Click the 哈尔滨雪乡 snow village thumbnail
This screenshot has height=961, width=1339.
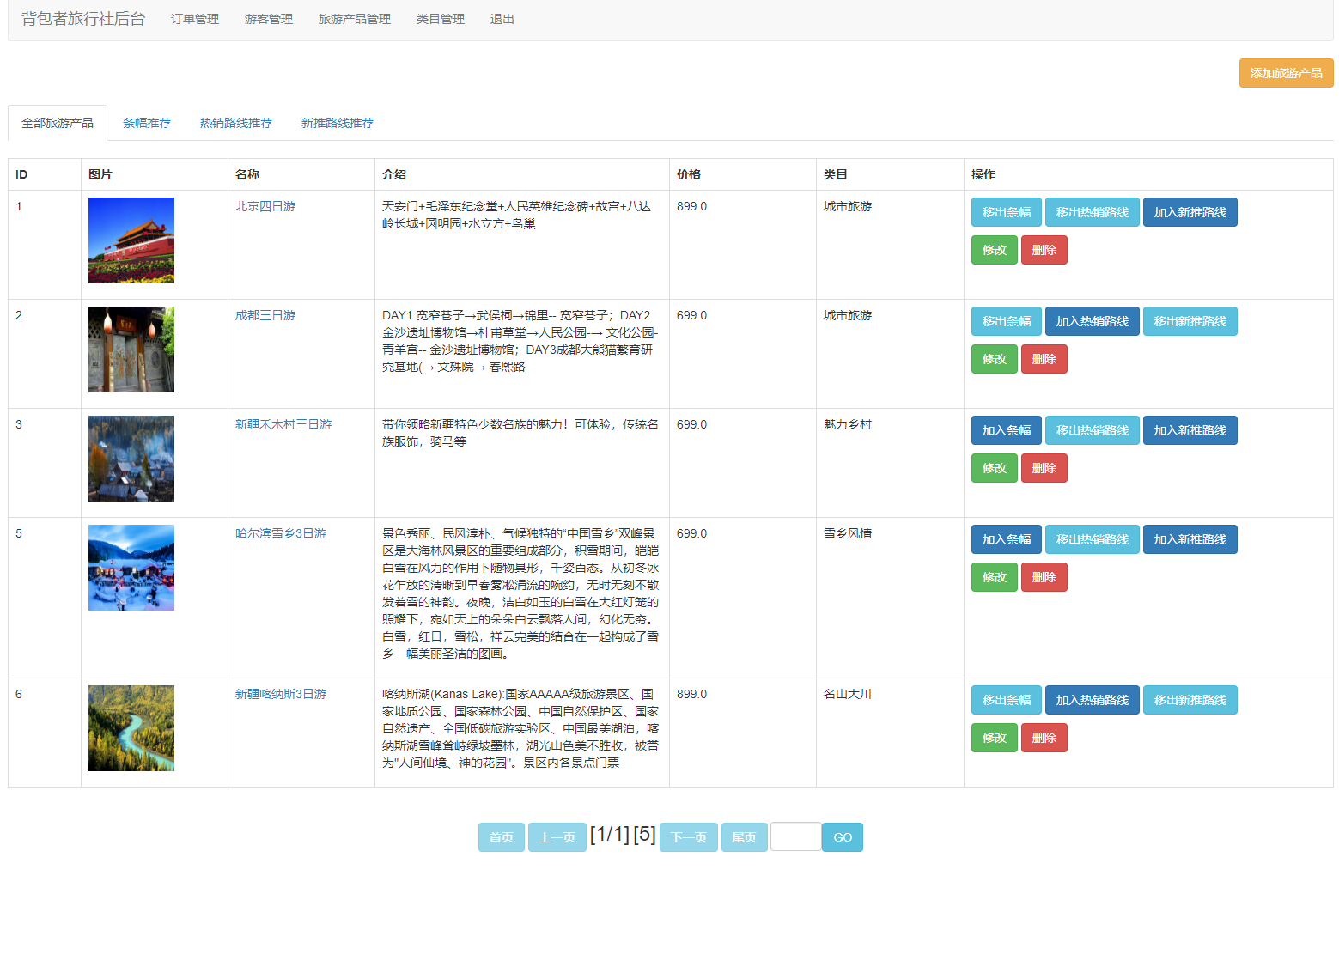click(131, 568)
